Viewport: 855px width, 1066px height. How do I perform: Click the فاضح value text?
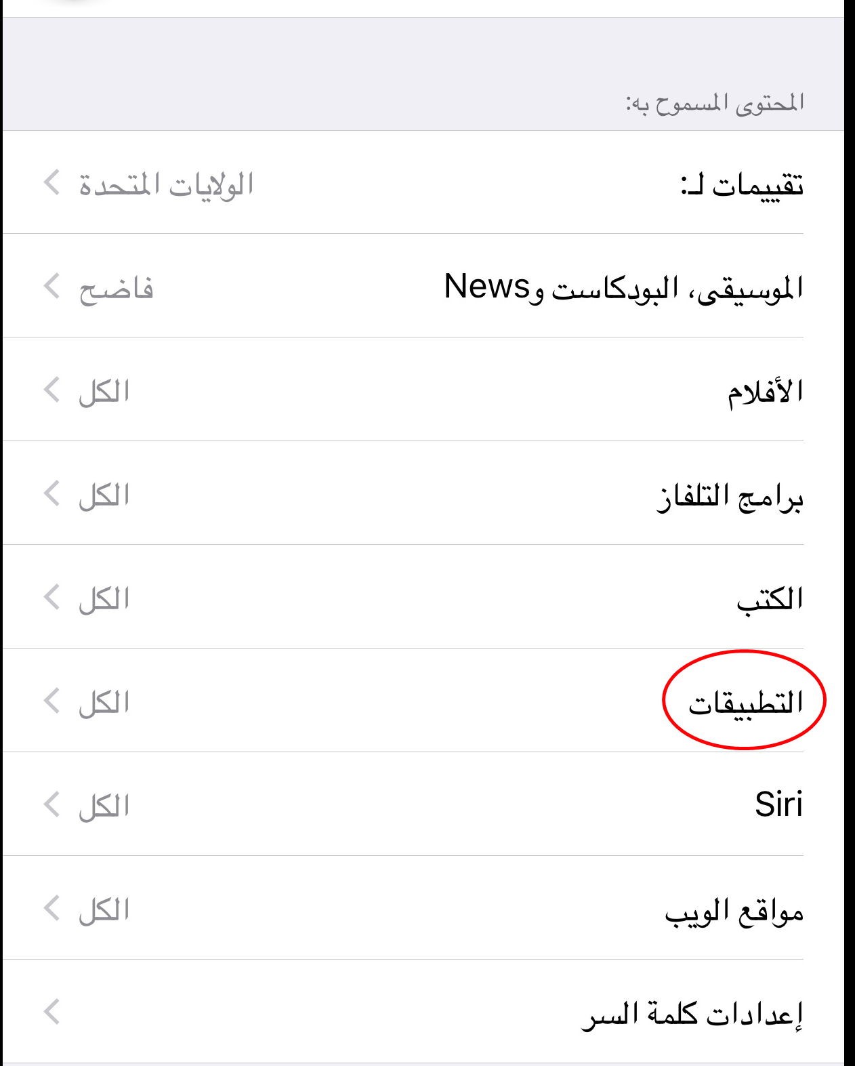point(116,289)
